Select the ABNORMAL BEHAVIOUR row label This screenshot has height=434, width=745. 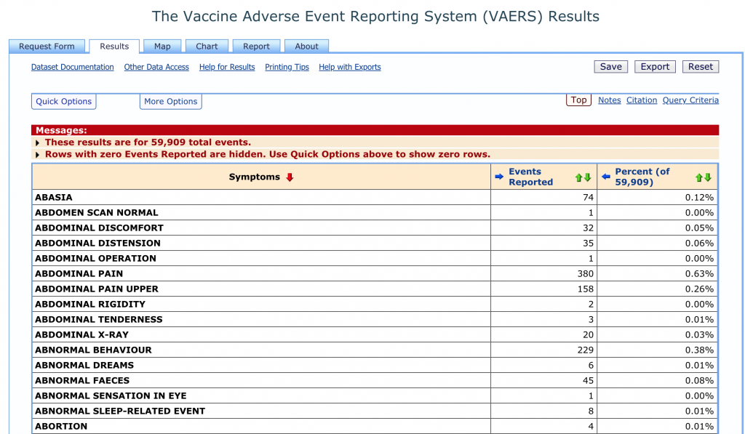pyautogui.click(x=94, y=350)
